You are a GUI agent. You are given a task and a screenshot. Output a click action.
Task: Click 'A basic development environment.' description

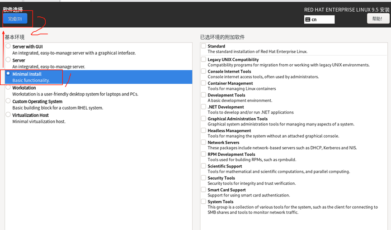240,101
